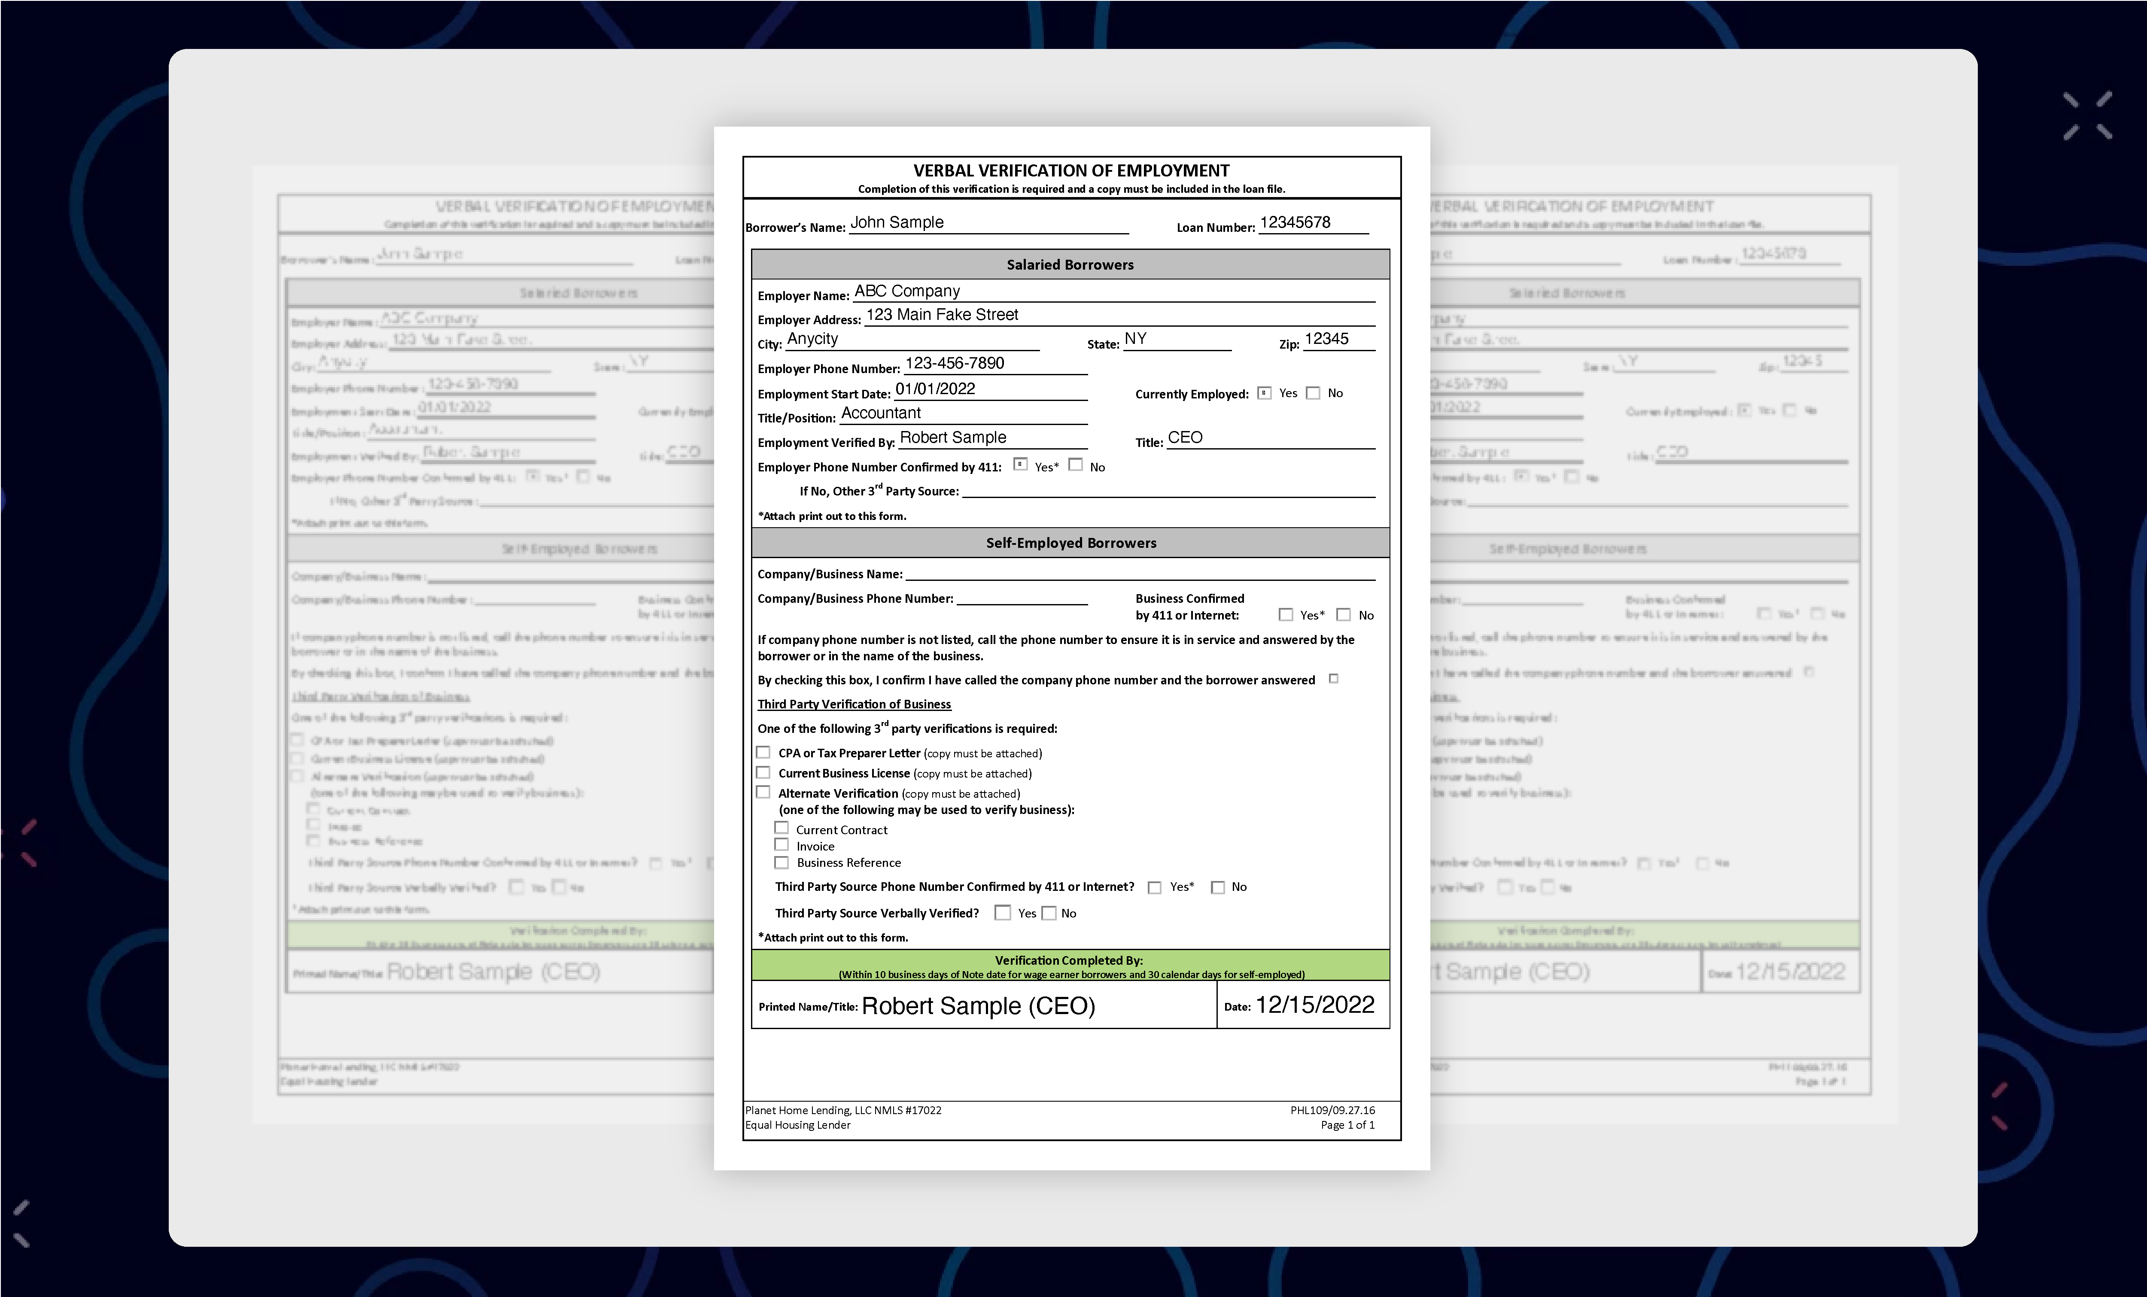
Task: Tick the Current Contract checkbox
Action: tap(782, 828)
